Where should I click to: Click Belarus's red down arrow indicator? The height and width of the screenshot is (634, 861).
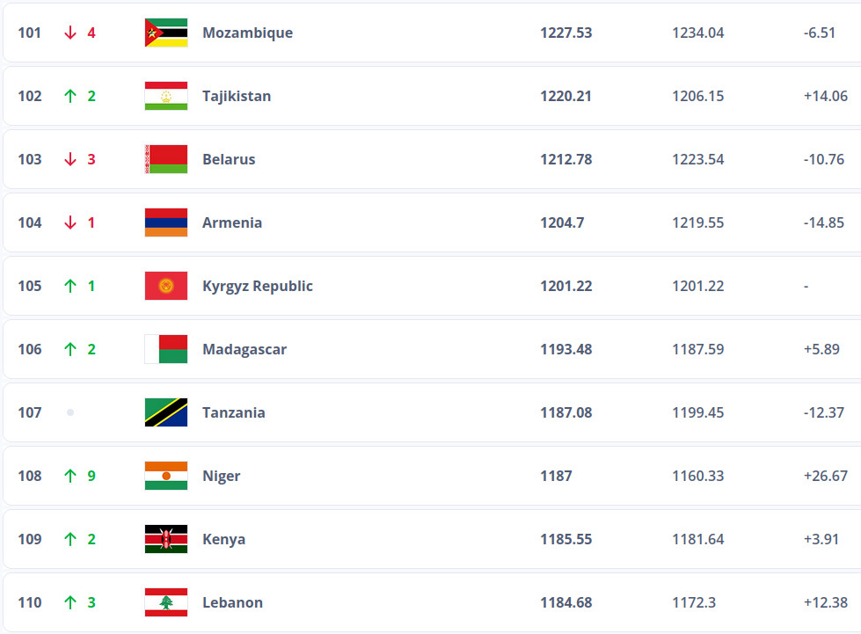tap(70, 159)
